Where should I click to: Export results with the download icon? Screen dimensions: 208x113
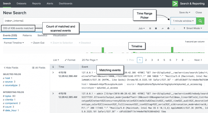pos(174,29)
